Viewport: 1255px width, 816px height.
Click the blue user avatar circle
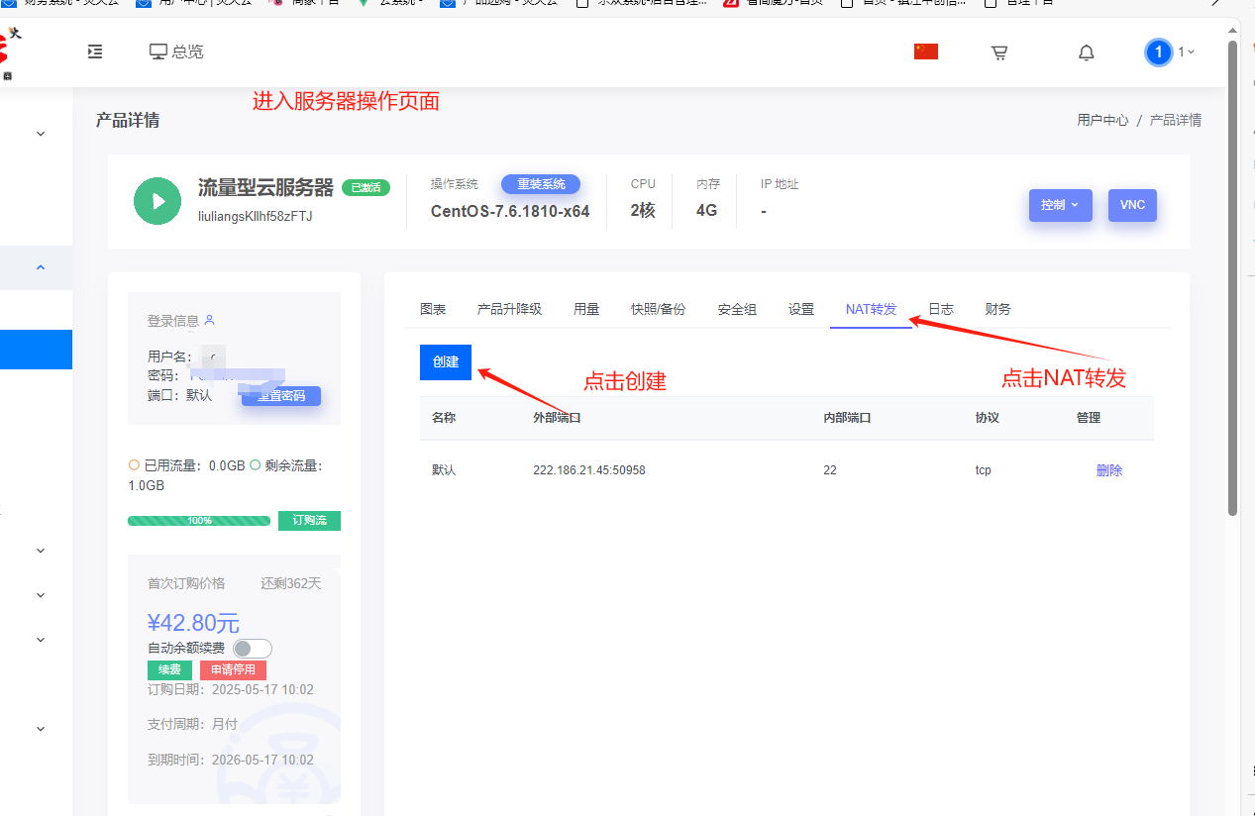(x=1158, y=51)
